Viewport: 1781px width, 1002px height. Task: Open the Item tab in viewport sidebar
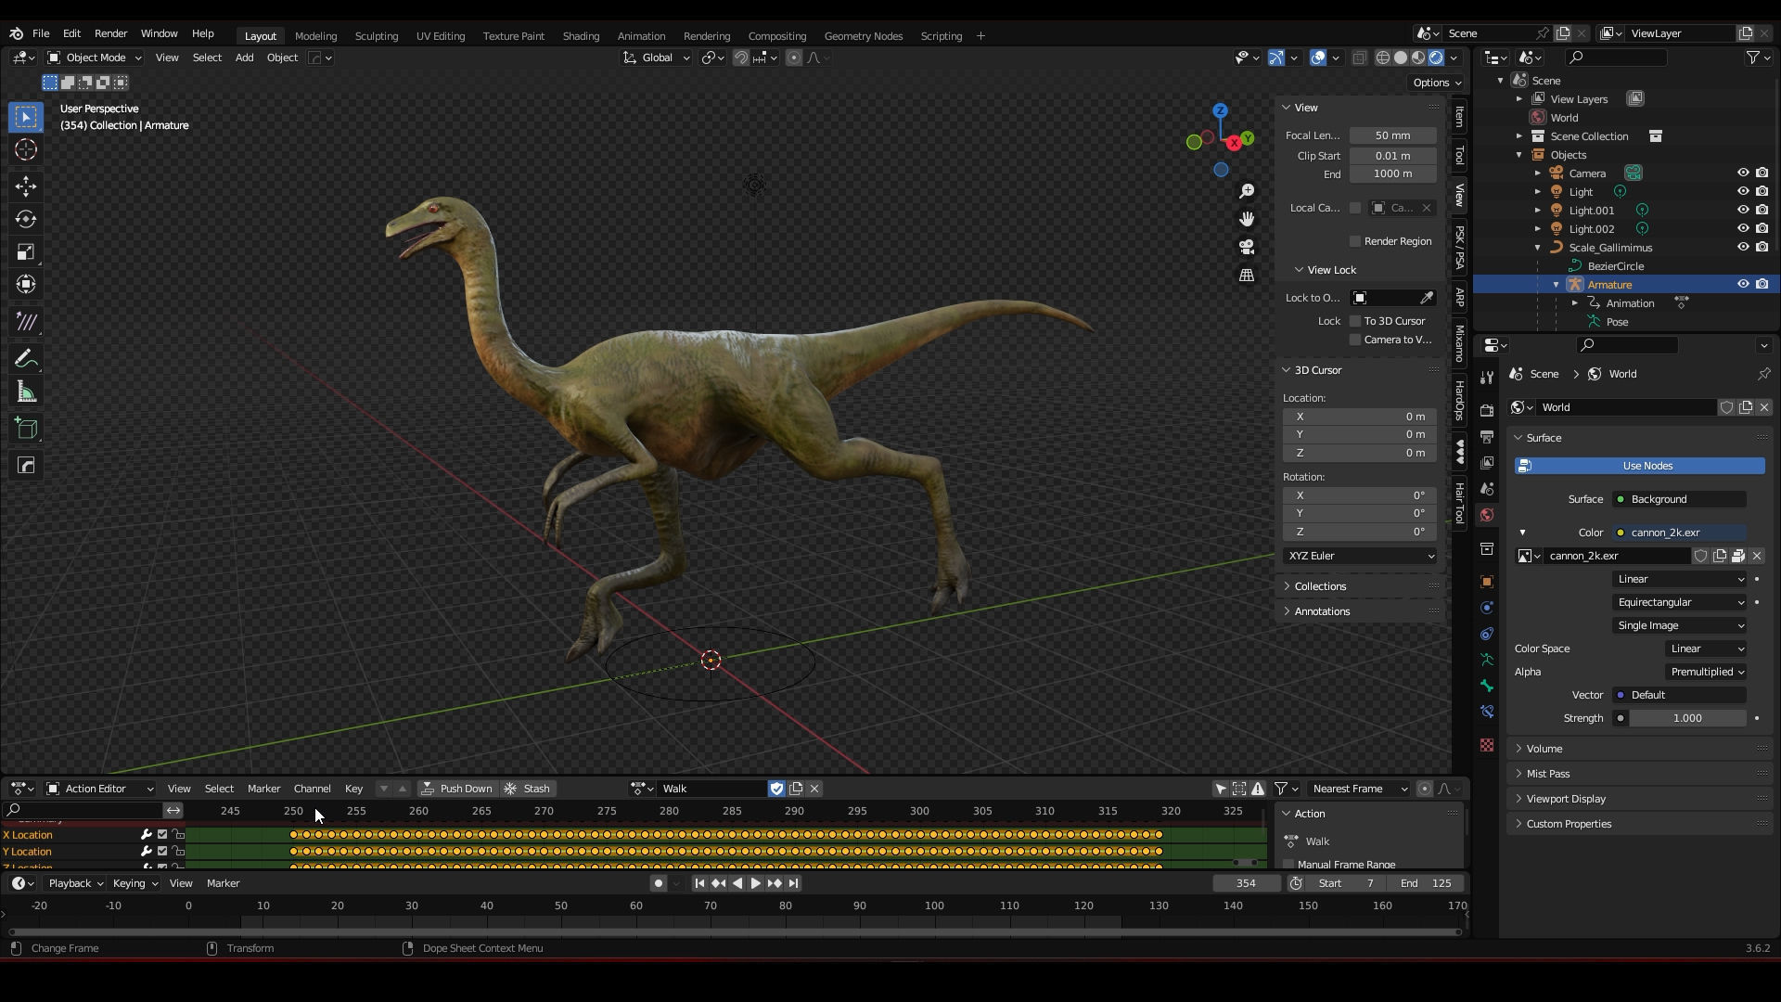pyautogui.click(x=1459, y=117)
